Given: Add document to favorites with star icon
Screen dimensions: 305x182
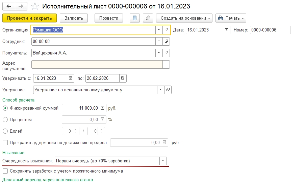Looking at the screenshot, I should [x=34, y=6].
